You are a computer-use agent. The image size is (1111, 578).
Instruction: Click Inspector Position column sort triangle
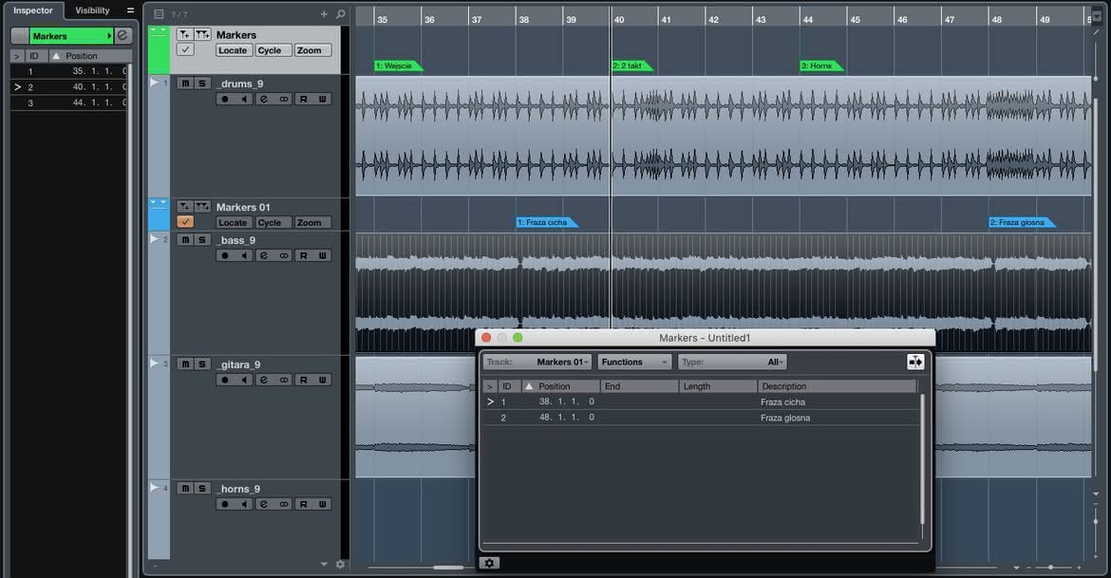[56, 56]
